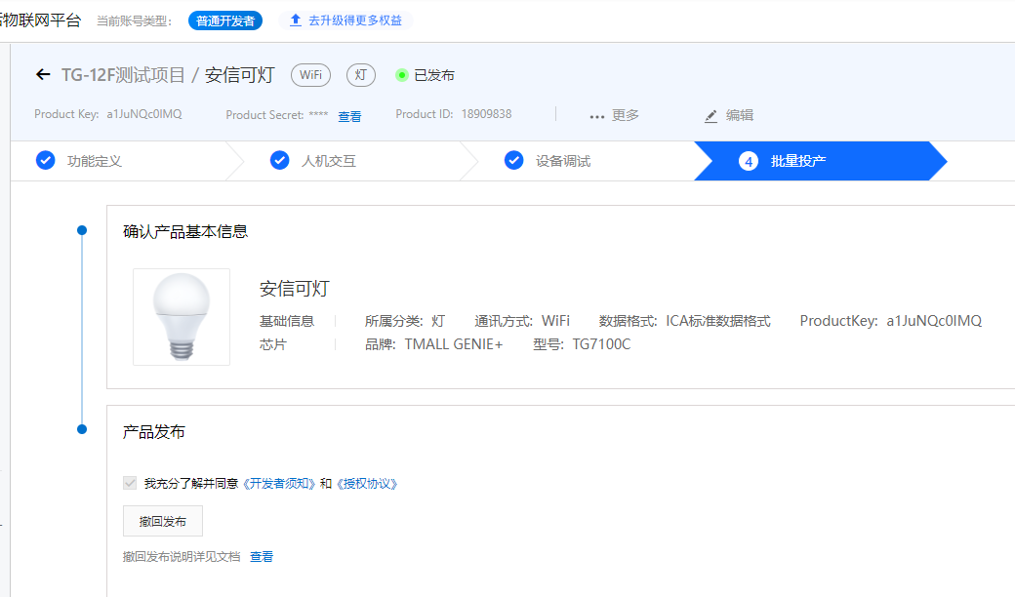The height and width of the screenshot is (597, 1015).
Task: Click the WiFi tag next to 安信可灯
Action: pyautogui.click(x=310, y=74)
